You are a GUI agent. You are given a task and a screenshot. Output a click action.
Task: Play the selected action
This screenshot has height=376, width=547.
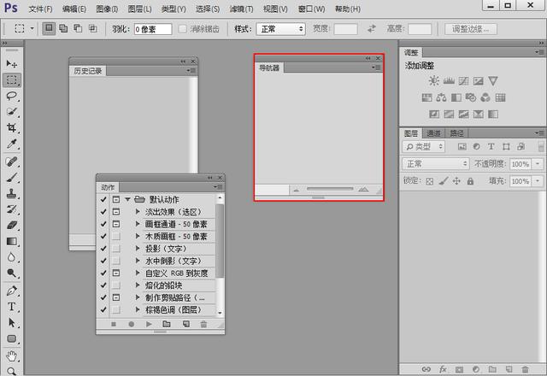[149, 324]
